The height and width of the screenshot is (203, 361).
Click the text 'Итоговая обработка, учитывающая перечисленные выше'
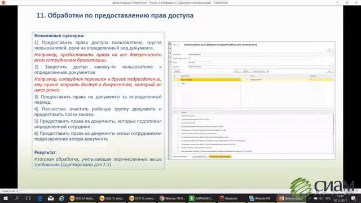(x=98, y=159)
